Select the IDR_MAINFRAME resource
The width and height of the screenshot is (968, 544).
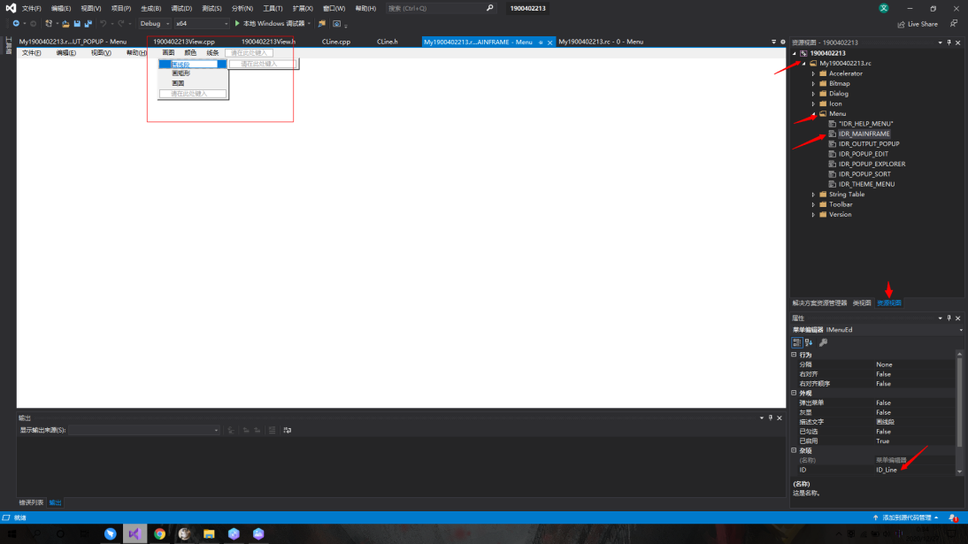pos(864,134)
